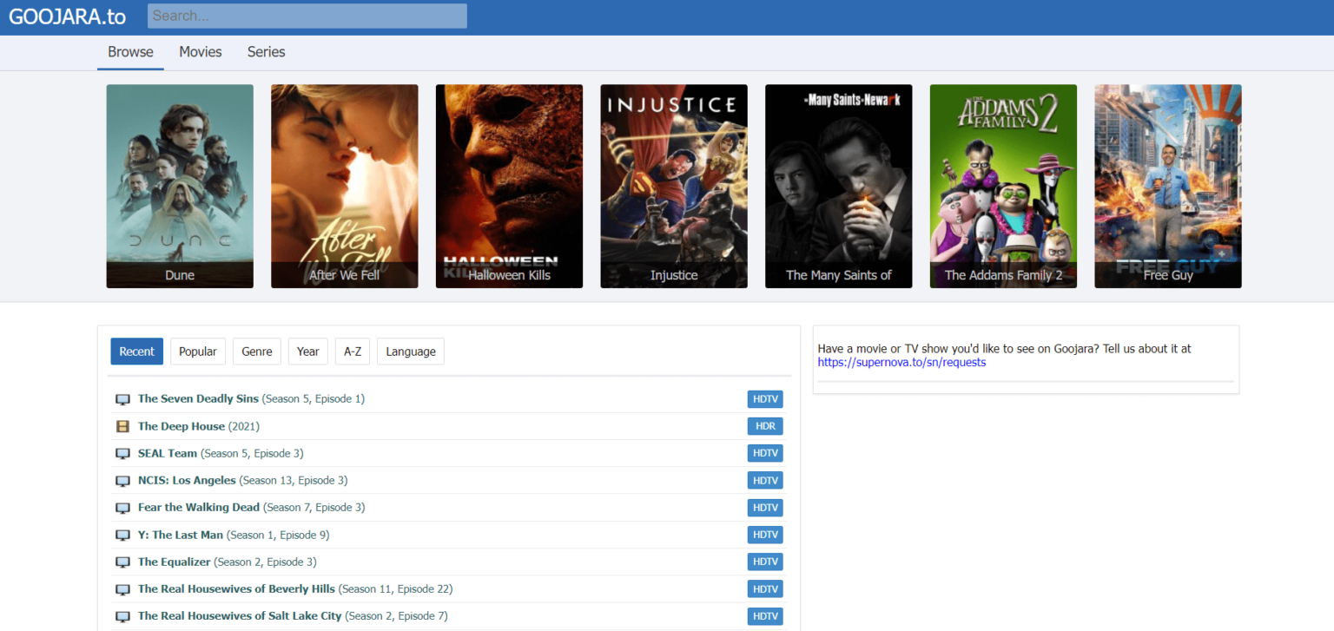Click the TV icon beside The Seven Deadly Sins
This screenshot has height=631, width=1334.
tap(122, 399)
